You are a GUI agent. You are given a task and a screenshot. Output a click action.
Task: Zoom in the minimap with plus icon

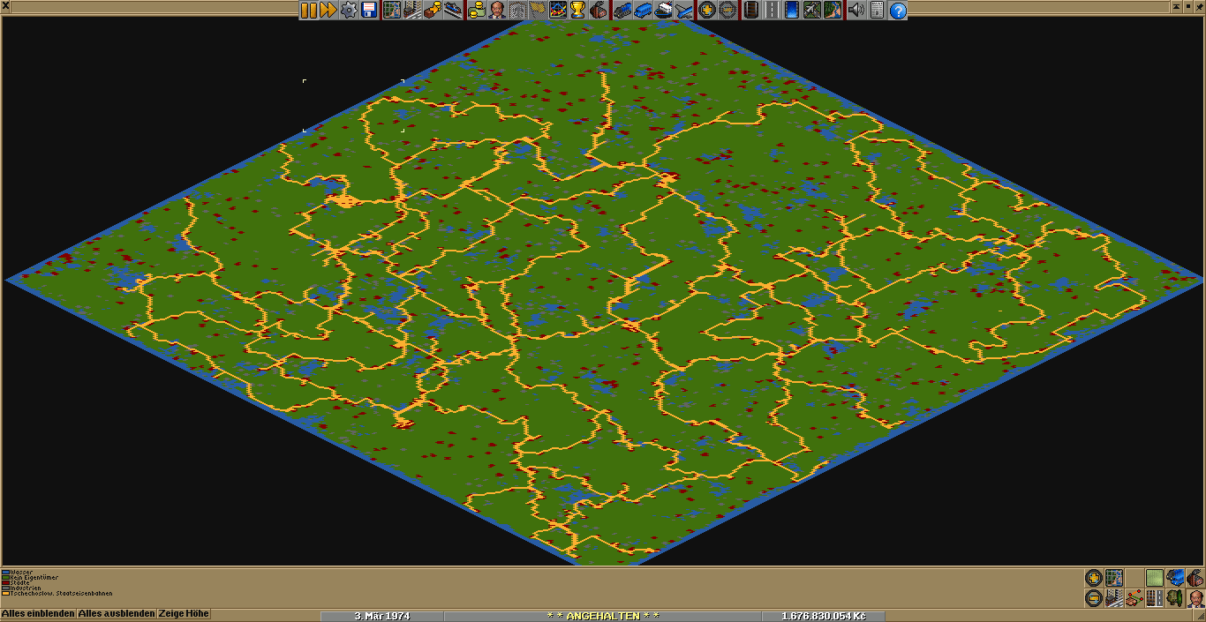(1094, 578)
